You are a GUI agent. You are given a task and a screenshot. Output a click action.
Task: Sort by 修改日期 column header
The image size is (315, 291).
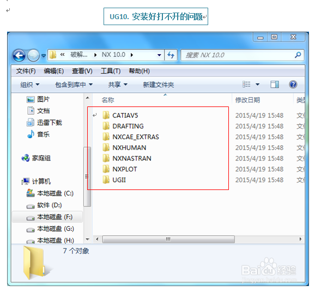coord(248,100)
